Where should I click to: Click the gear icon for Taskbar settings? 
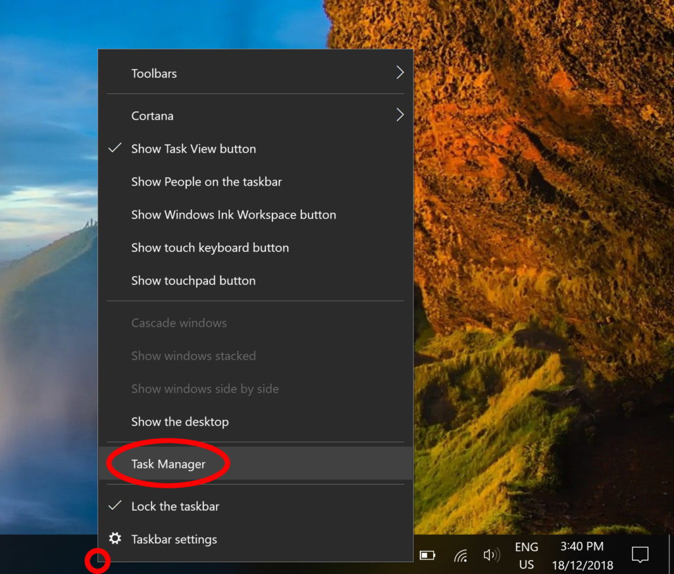pyautogui.click(x=115, y=539)
